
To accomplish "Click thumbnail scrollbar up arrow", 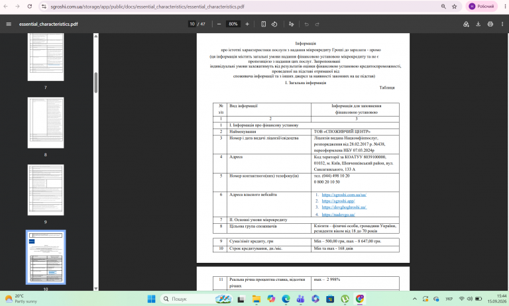I will (x=95, y=36).
